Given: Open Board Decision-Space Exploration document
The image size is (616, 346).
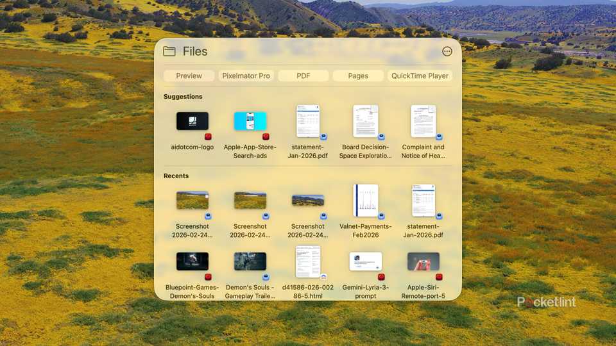Looking at the screenshot, I should coord(365,121).
